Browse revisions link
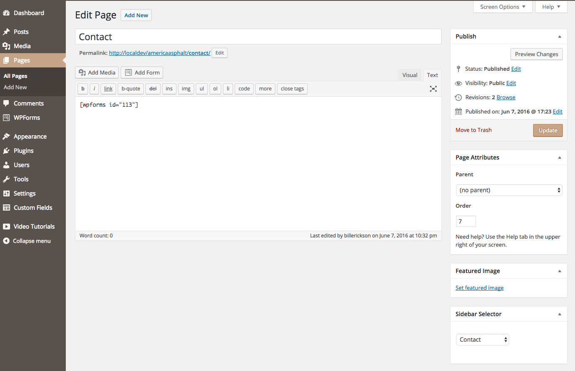 [x=506, y=97]
